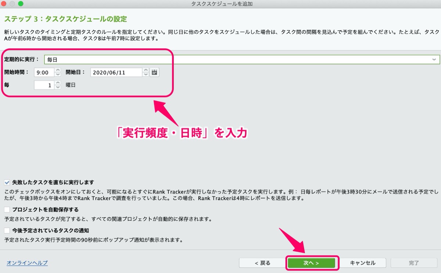Click the disabled 完了 button
The height and width of the screenshot is (273, 441).
tap(414, 263)
